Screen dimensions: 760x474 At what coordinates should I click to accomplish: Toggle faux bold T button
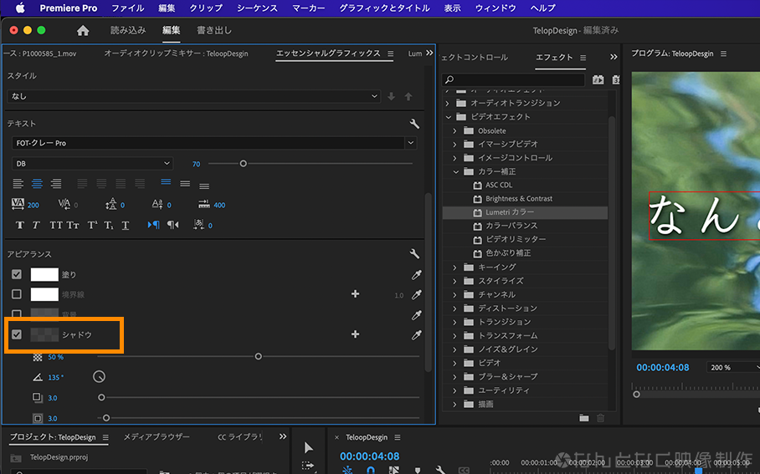point(20,225)
